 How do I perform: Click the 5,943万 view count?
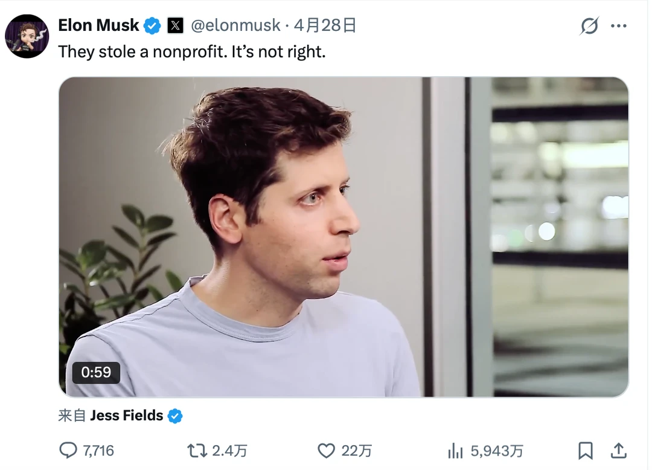[x=496, y=451]
